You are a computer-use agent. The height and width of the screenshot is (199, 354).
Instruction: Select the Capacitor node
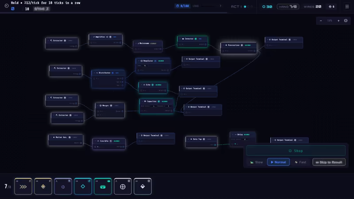tap(156, 106)
